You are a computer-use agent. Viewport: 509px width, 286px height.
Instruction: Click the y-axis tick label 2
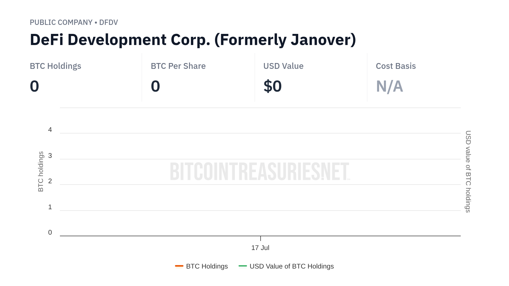point(50,181)
